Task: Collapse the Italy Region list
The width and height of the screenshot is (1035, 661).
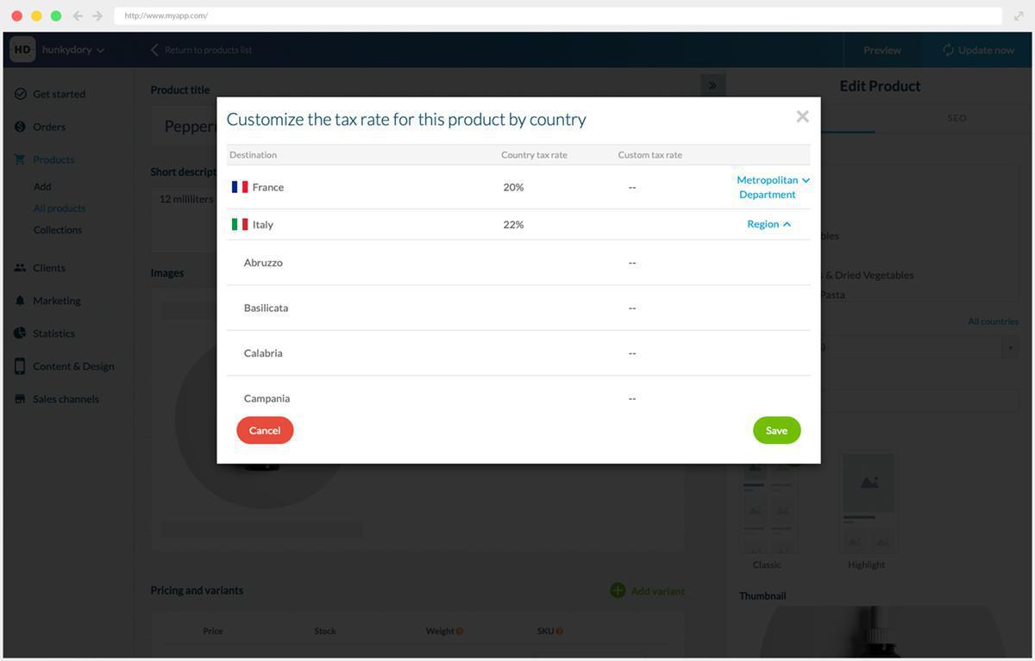Action: 768,224
